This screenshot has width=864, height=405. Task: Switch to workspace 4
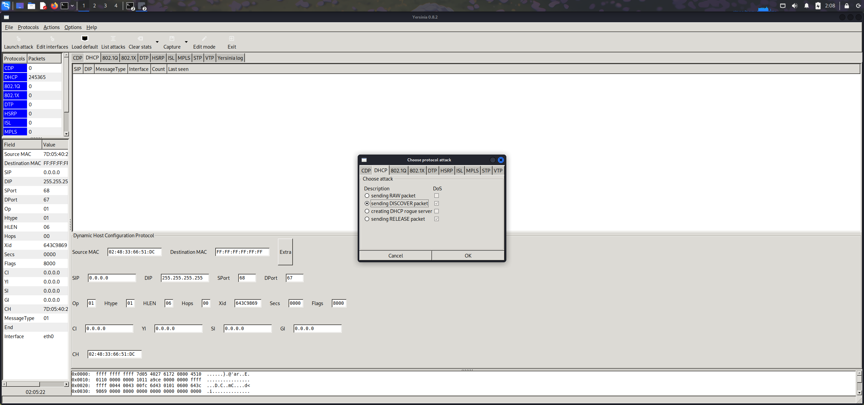pyautogui.click(x=116, y=6)
